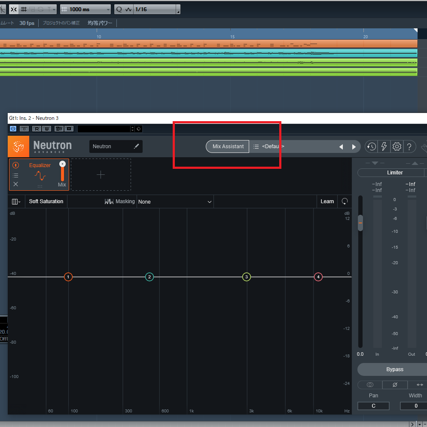Toggle zero latency lightning icon

(x=384, y=146)
